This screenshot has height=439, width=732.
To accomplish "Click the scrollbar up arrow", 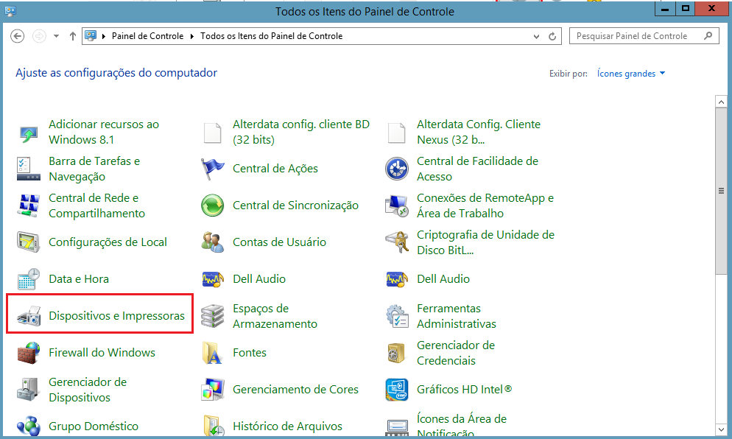I will [x=721, y=102].
